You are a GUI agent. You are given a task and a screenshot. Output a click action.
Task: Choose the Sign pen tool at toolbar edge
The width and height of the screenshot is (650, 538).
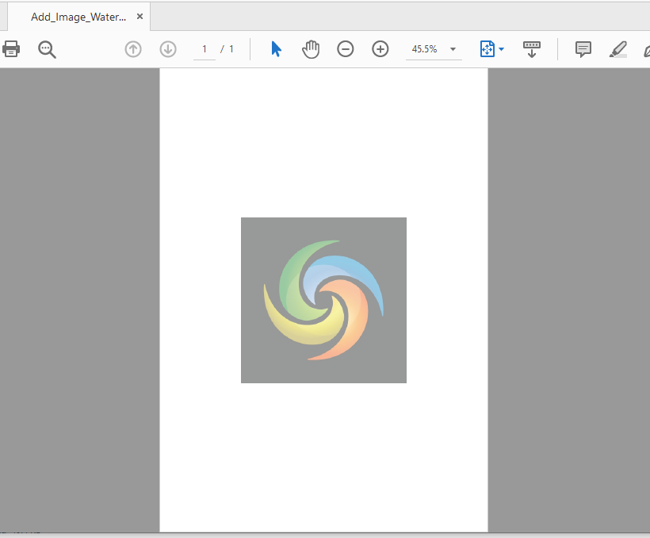coord(645,49)
